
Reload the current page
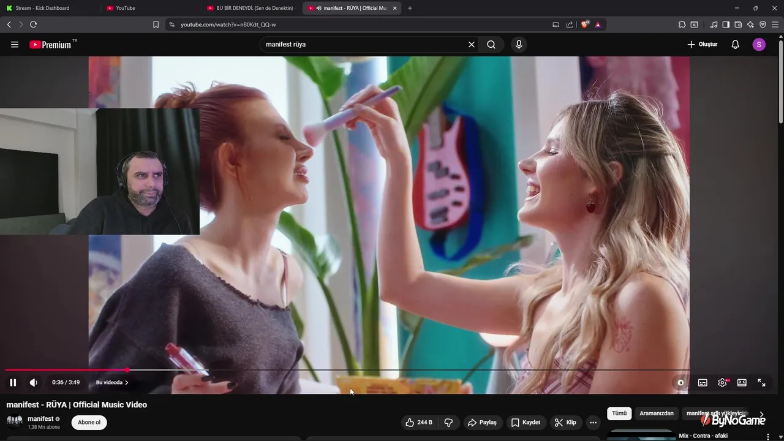(33, 24)
